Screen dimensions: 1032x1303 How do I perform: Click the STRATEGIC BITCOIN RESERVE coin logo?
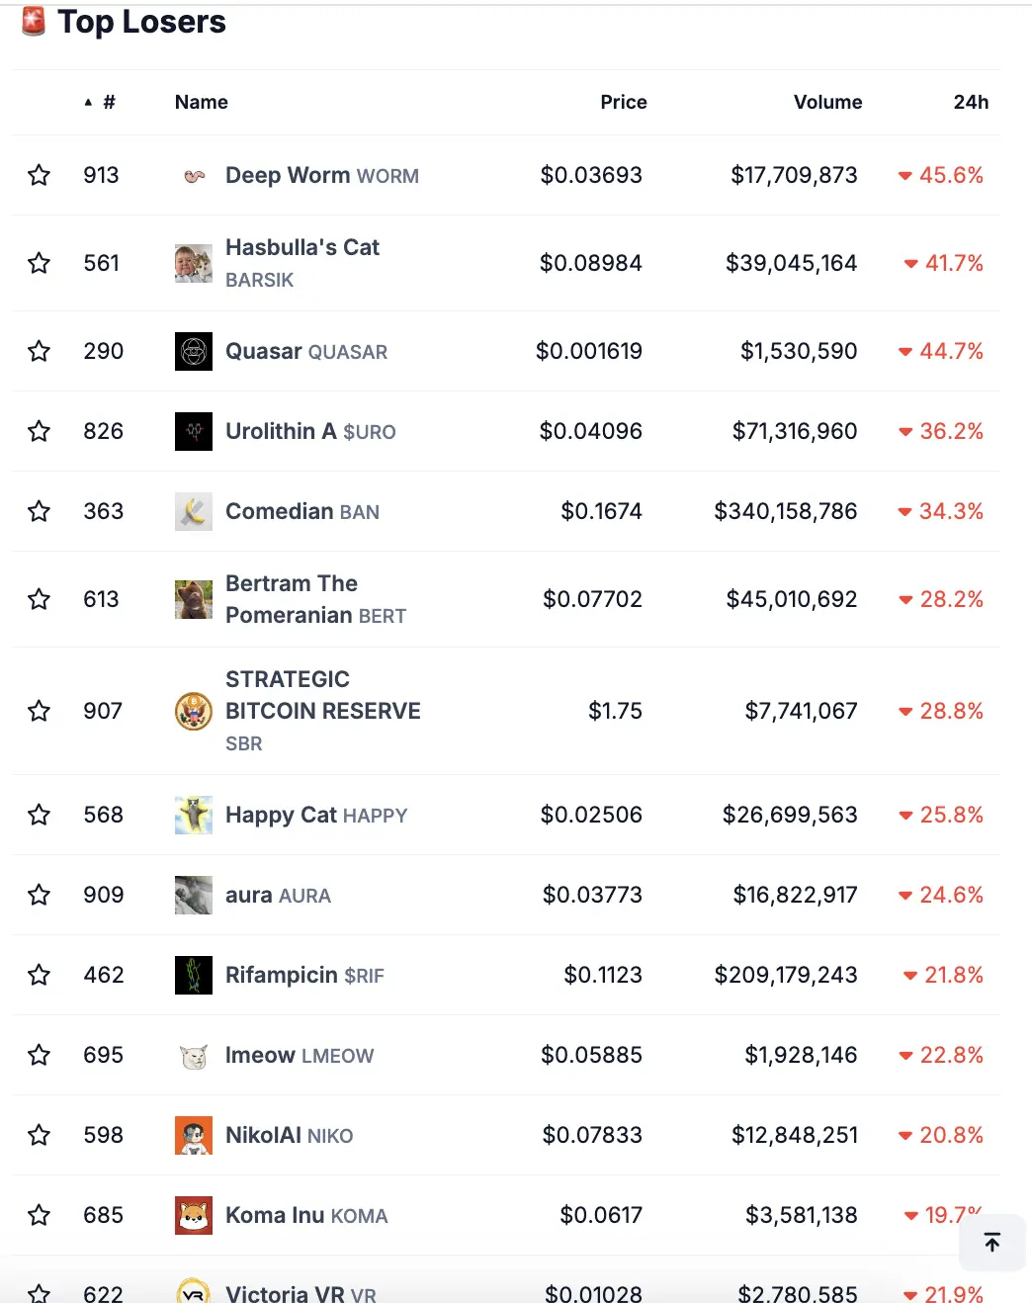point(194,711)
